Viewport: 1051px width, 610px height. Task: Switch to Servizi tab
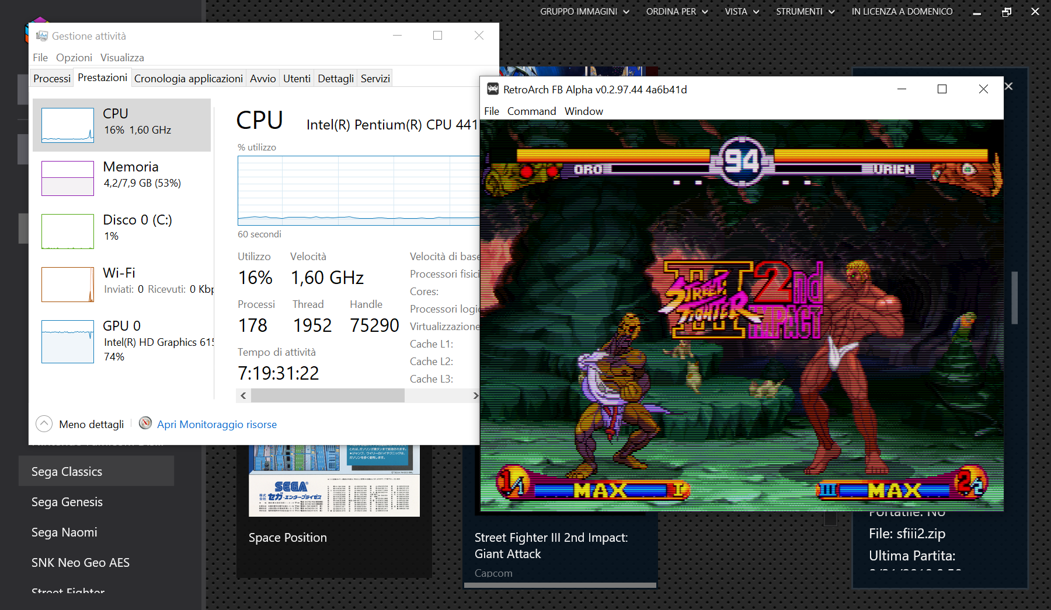pyautogui.click(x=375, y=78)
